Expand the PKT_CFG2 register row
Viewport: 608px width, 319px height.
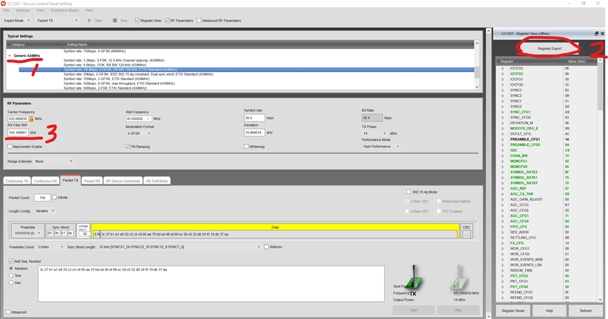[503, 276]
